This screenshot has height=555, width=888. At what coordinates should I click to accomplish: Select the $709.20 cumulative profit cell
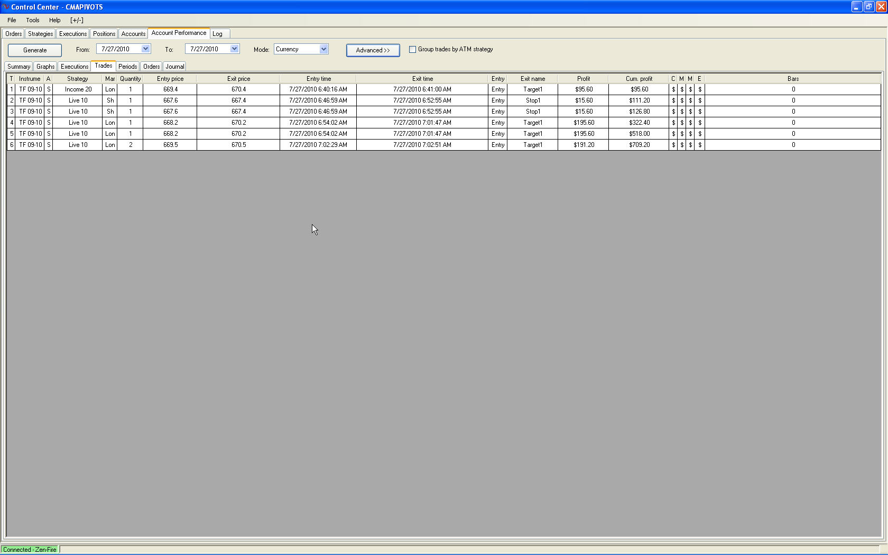click(x=639, y=145)
